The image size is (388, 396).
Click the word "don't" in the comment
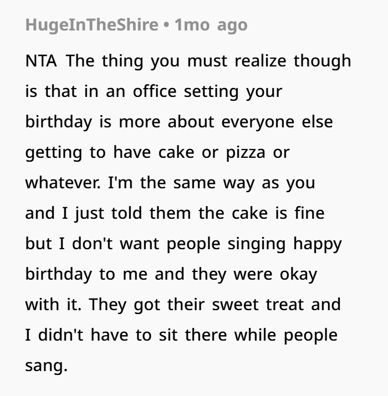click(x=92, y=244)
